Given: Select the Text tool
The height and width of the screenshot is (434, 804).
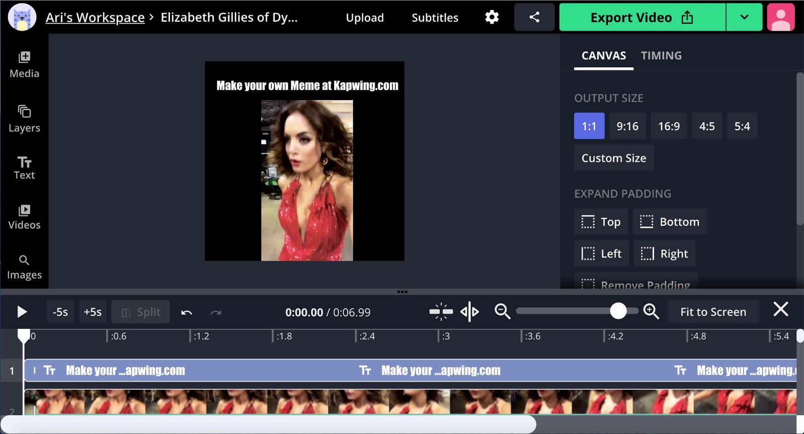Looking at the screenshot, I should (24, 168).
